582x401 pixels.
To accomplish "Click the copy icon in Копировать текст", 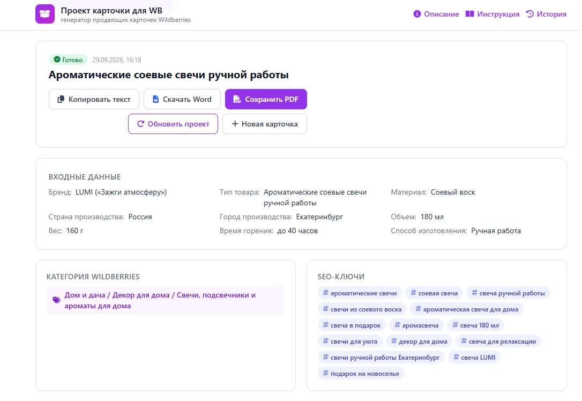I will [61, 99].
